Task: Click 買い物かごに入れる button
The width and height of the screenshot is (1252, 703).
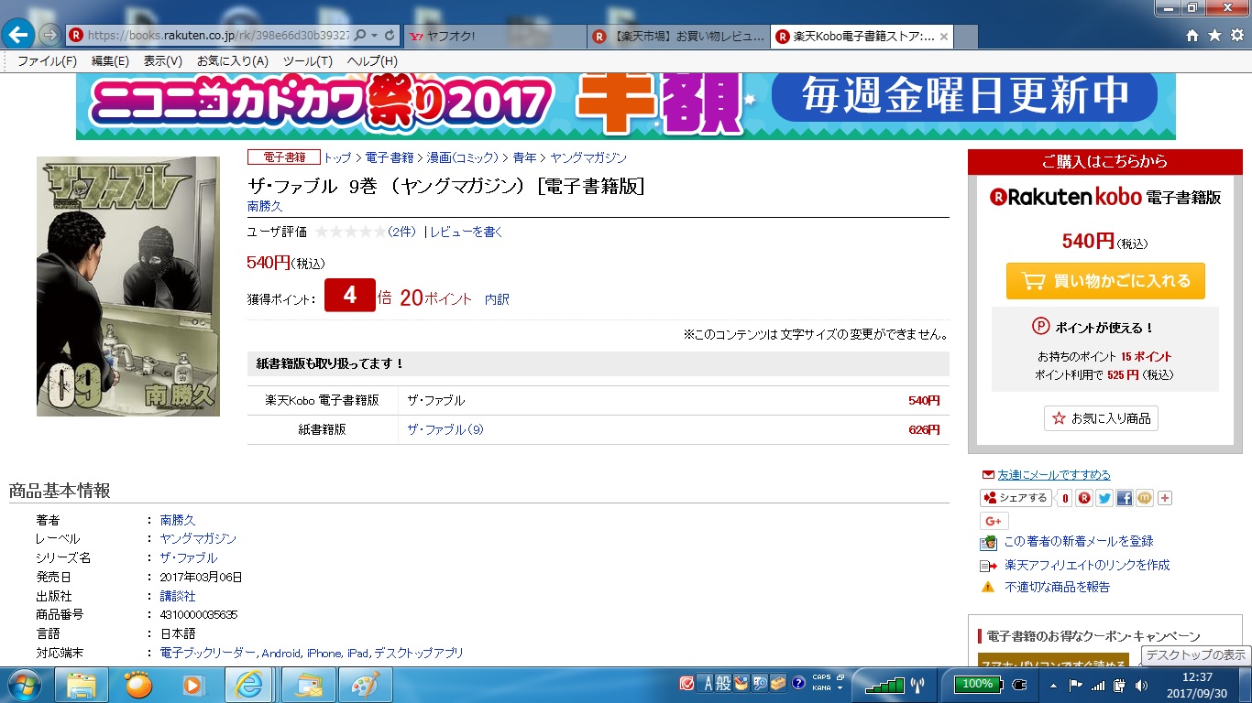Action: pos(1105,281)
